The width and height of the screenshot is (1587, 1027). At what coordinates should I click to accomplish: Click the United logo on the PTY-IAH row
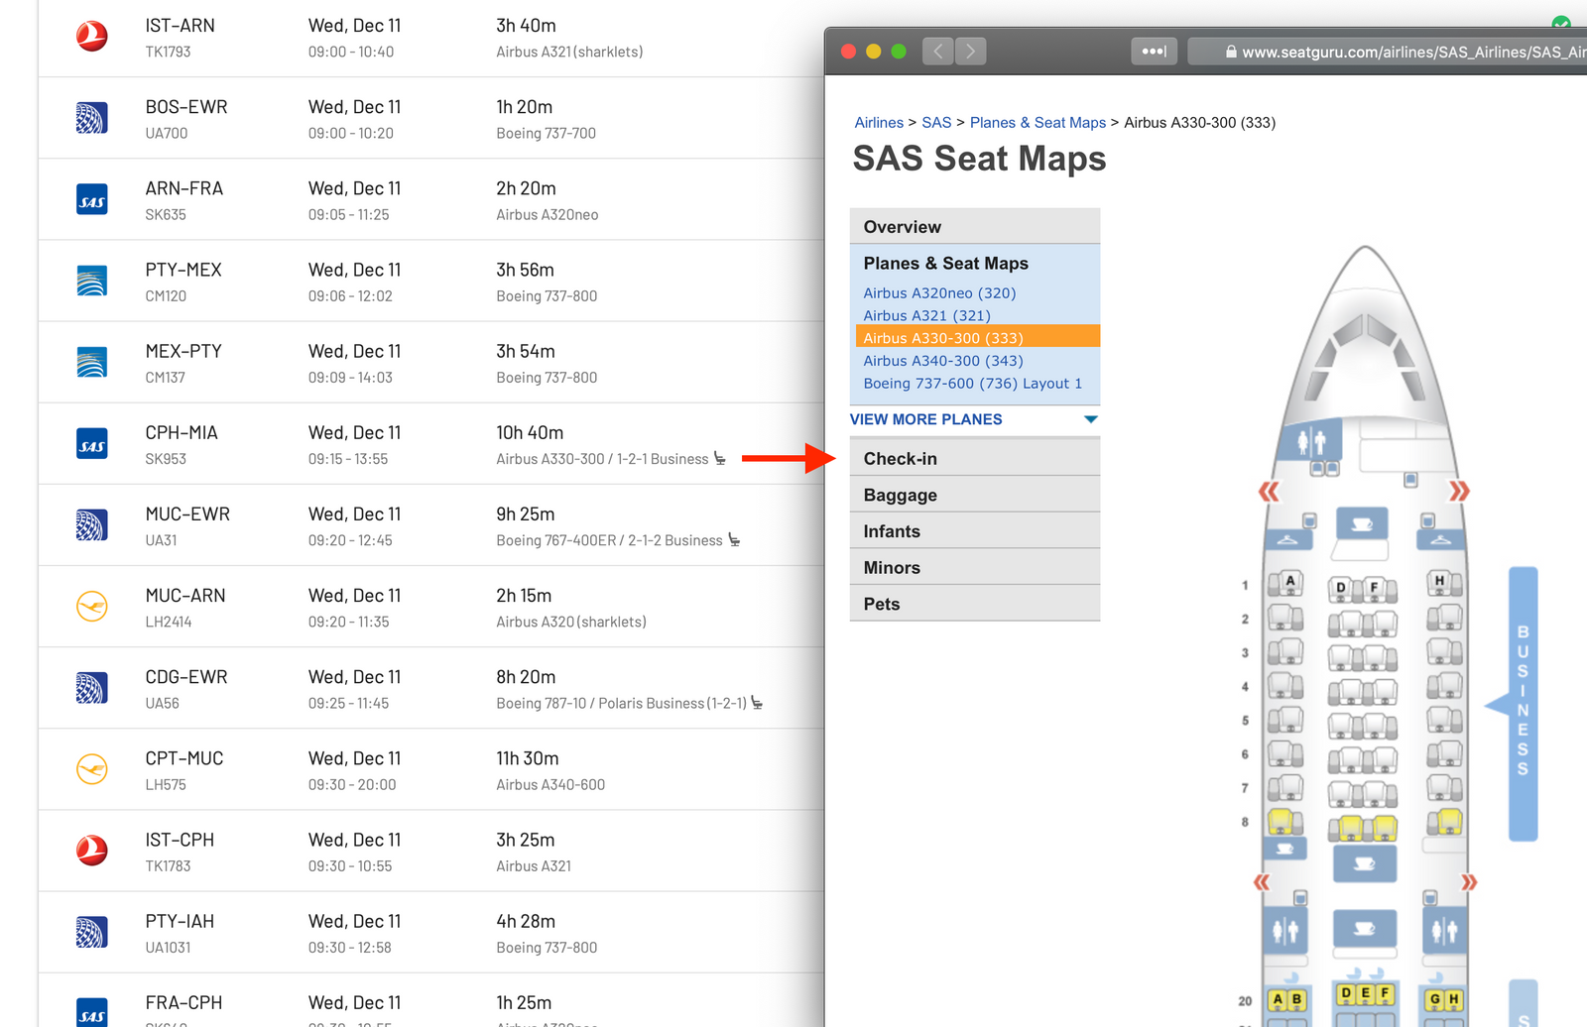click(92, 933)
